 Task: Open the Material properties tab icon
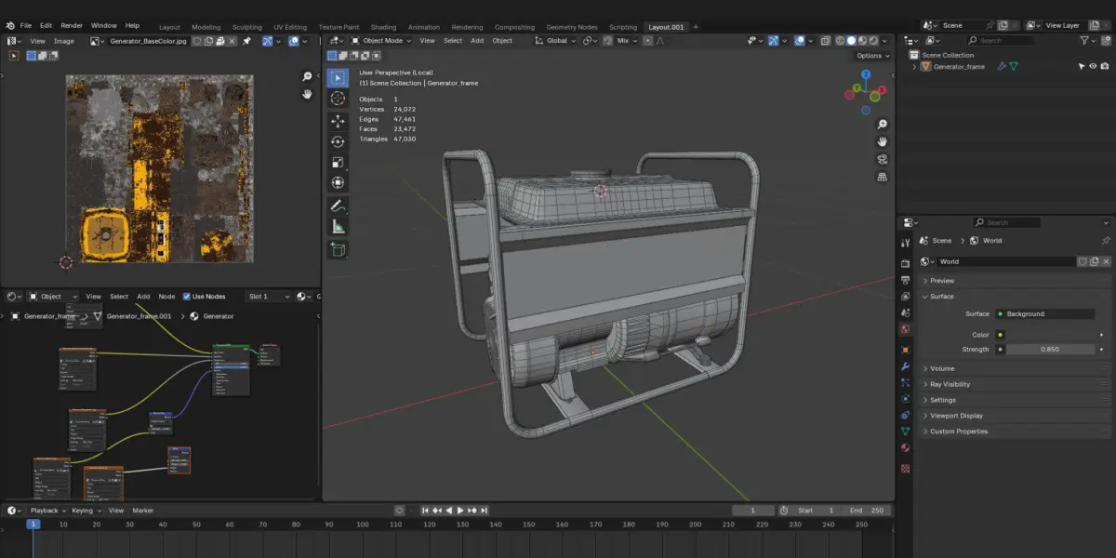click(x=906, y=447)
